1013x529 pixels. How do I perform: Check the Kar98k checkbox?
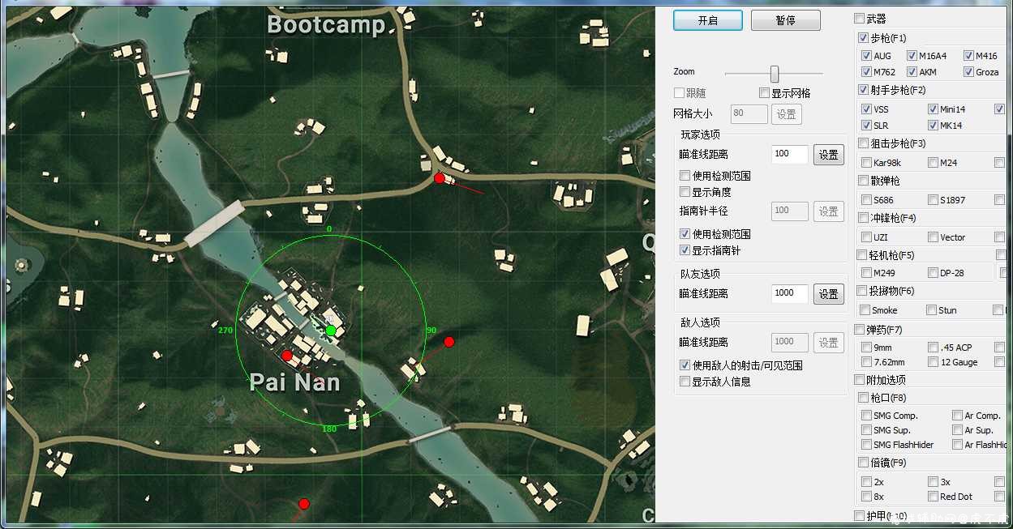click(866, 163)
